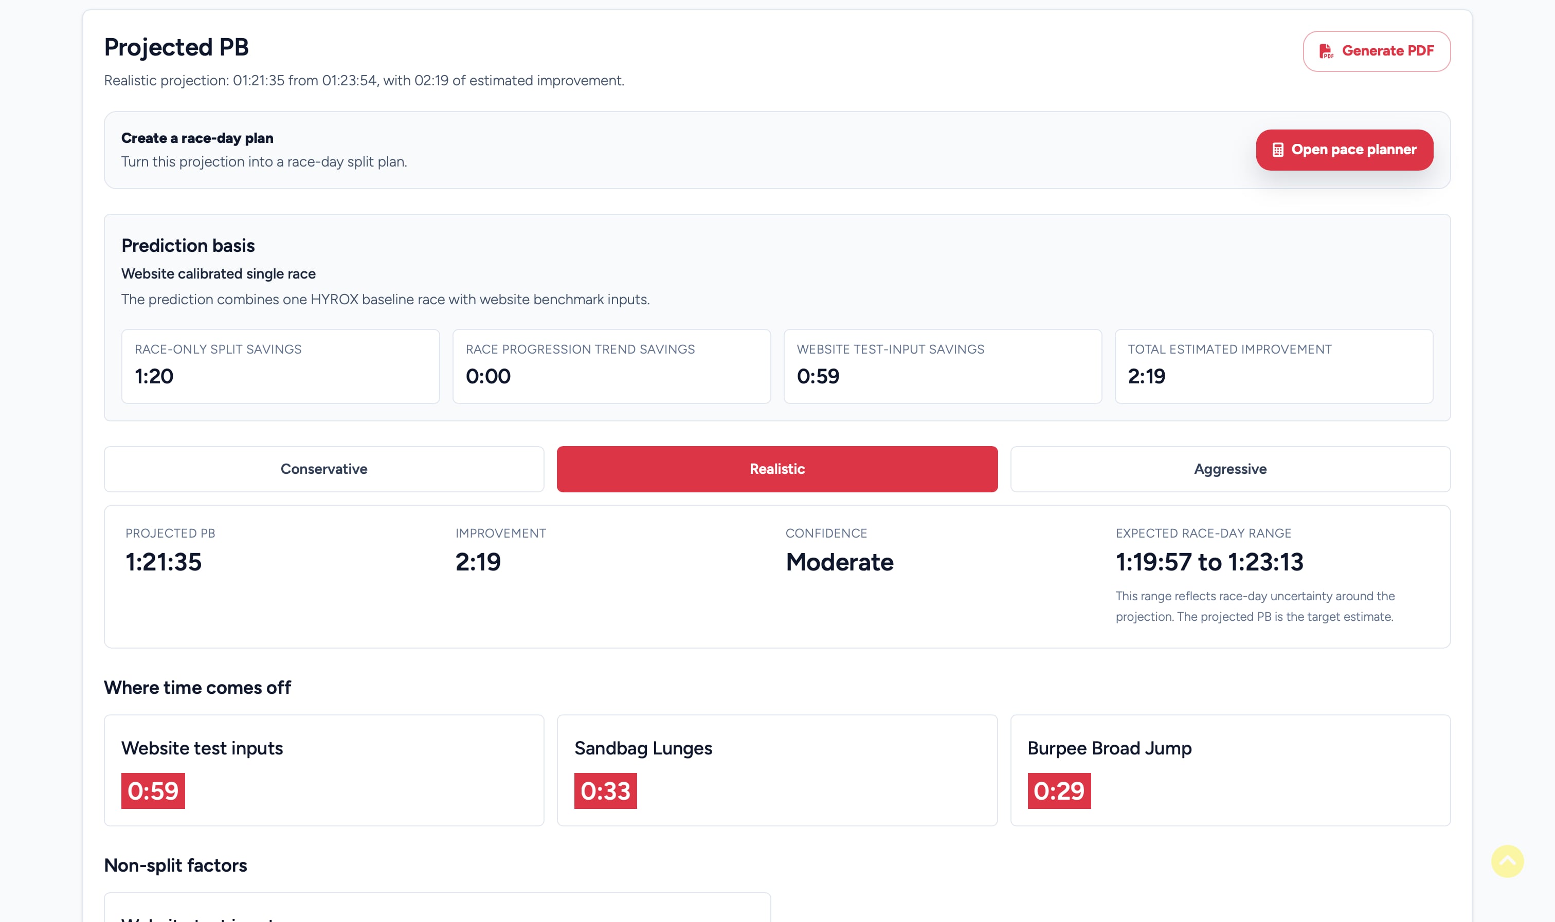
Task: Click the red 0:29 time badge
Action: pyautogui.click(x=1059, y=791)
